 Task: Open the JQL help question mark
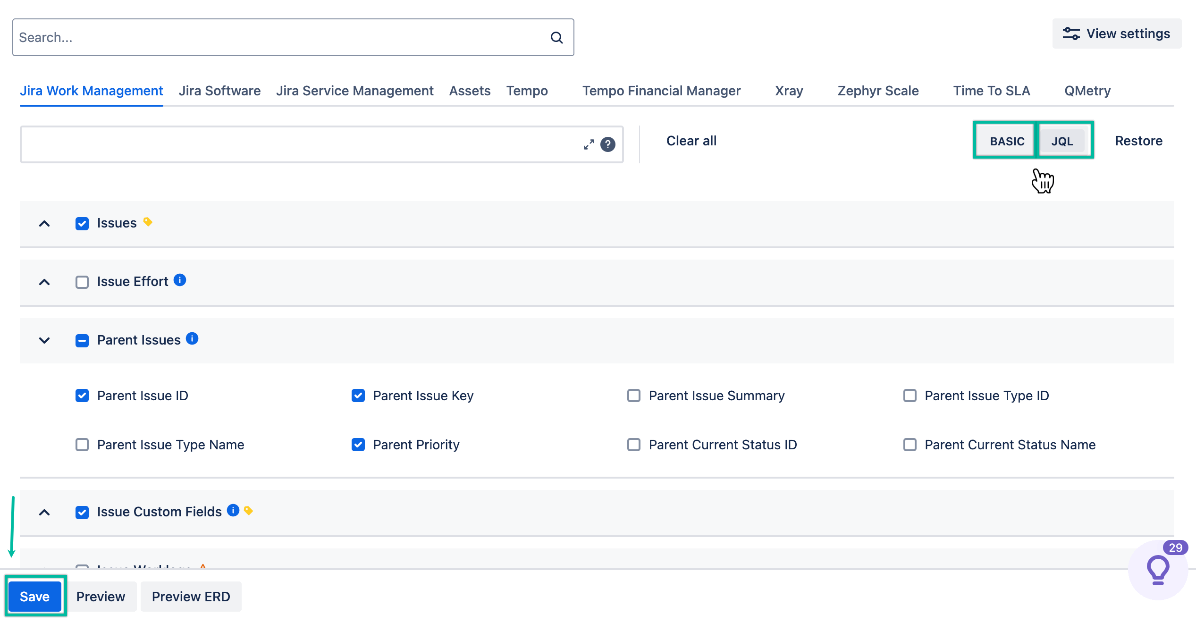[x=608, y=145]
